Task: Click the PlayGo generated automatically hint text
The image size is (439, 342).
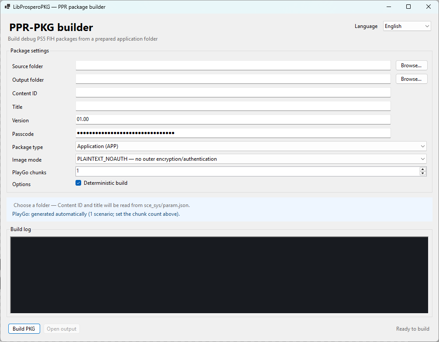Action: pyautogui.click(x=96, y=214)
